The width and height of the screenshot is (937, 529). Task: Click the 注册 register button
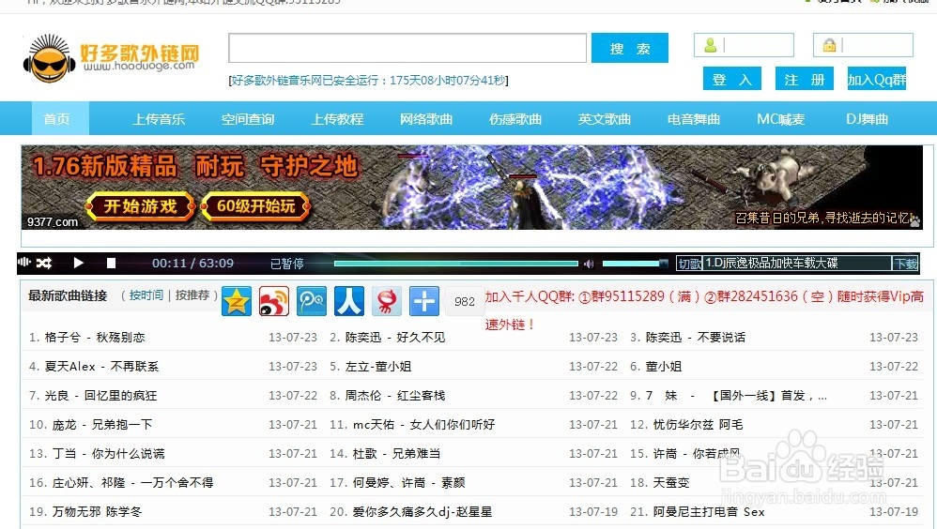[x=805, y=79]
